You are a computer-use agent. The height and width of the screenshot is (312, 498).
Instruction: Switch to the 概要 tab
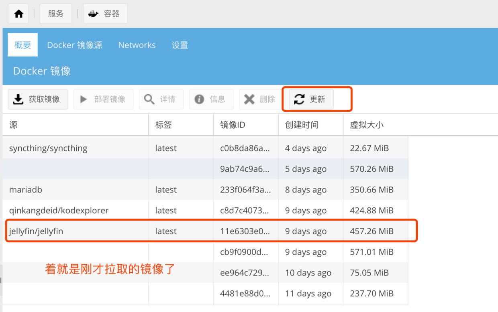tap(23, 45)
